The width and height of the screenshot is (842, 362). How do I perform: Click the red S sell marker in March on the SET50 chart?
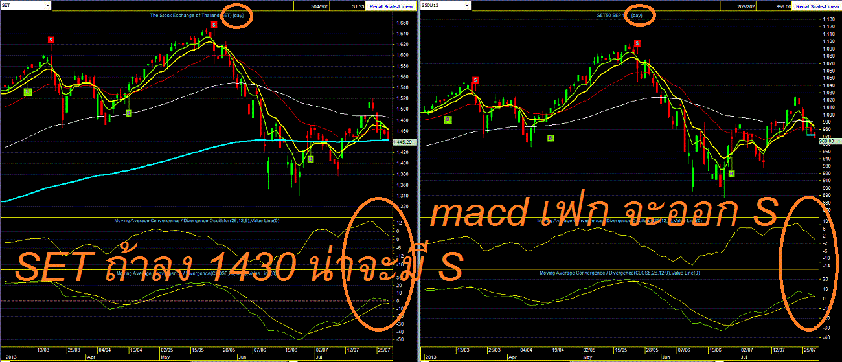point(475,80)
